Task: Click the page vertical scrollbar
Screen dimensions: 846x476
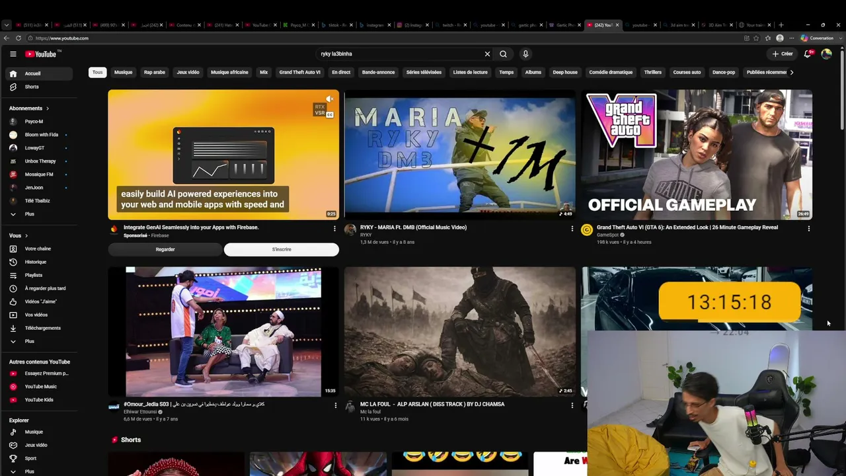Action: [x=842, y=89]
